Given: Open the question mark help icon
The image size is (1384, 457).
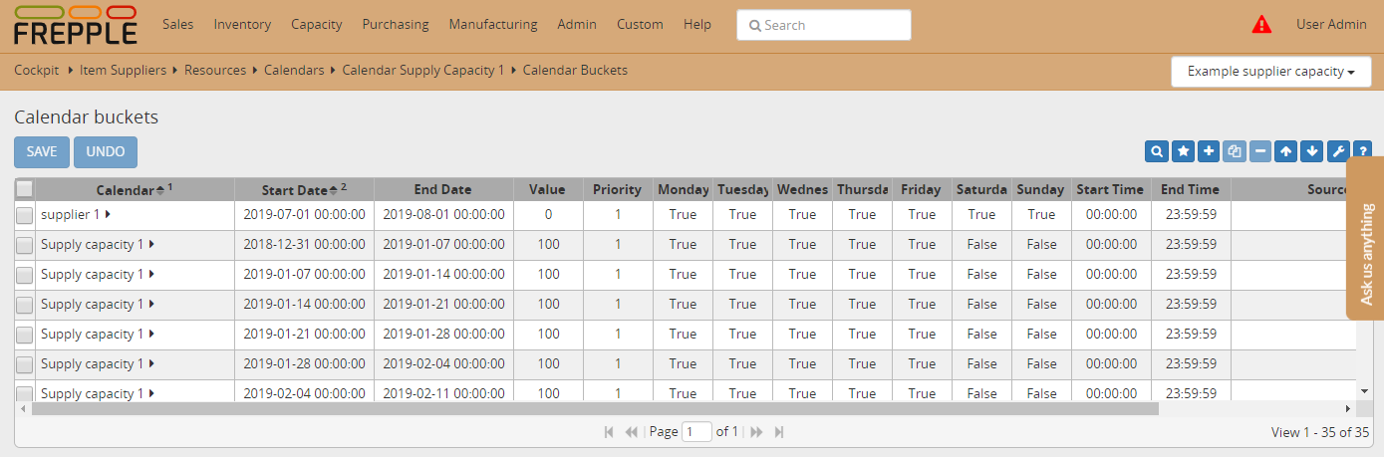Looking at the screenshot, I should click(1362, 151).
